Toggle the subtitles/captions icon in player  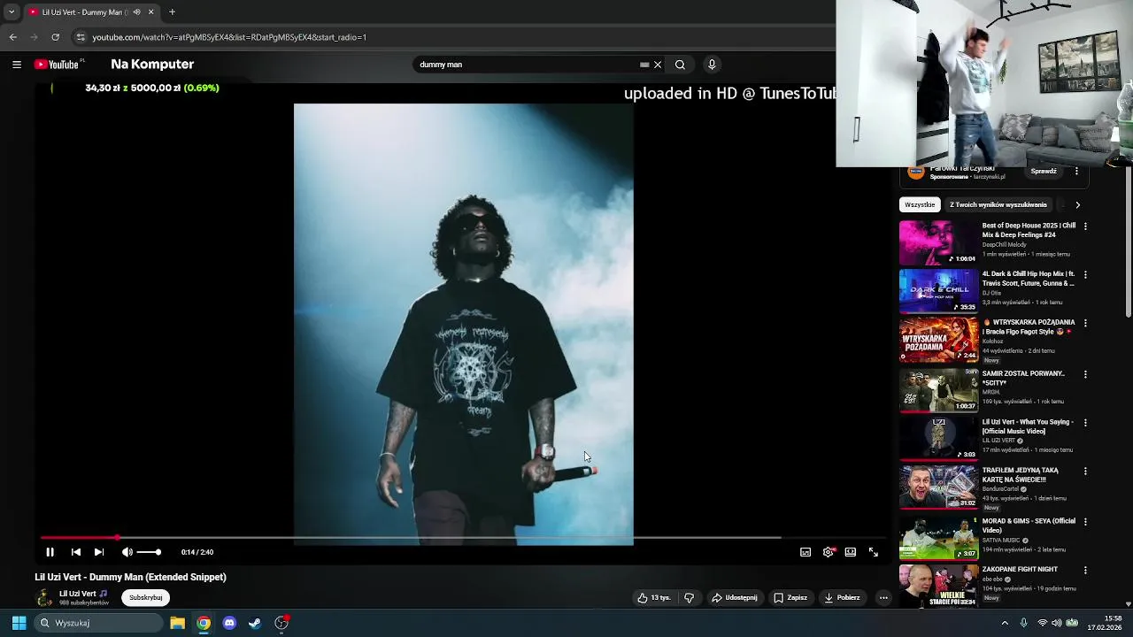805,552
